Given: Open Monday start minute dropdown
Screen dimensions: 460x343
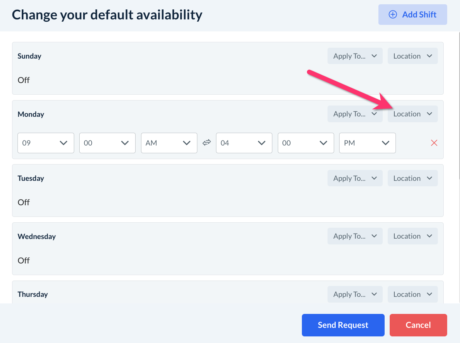Looking at the screenshot, I should point(107,143).
